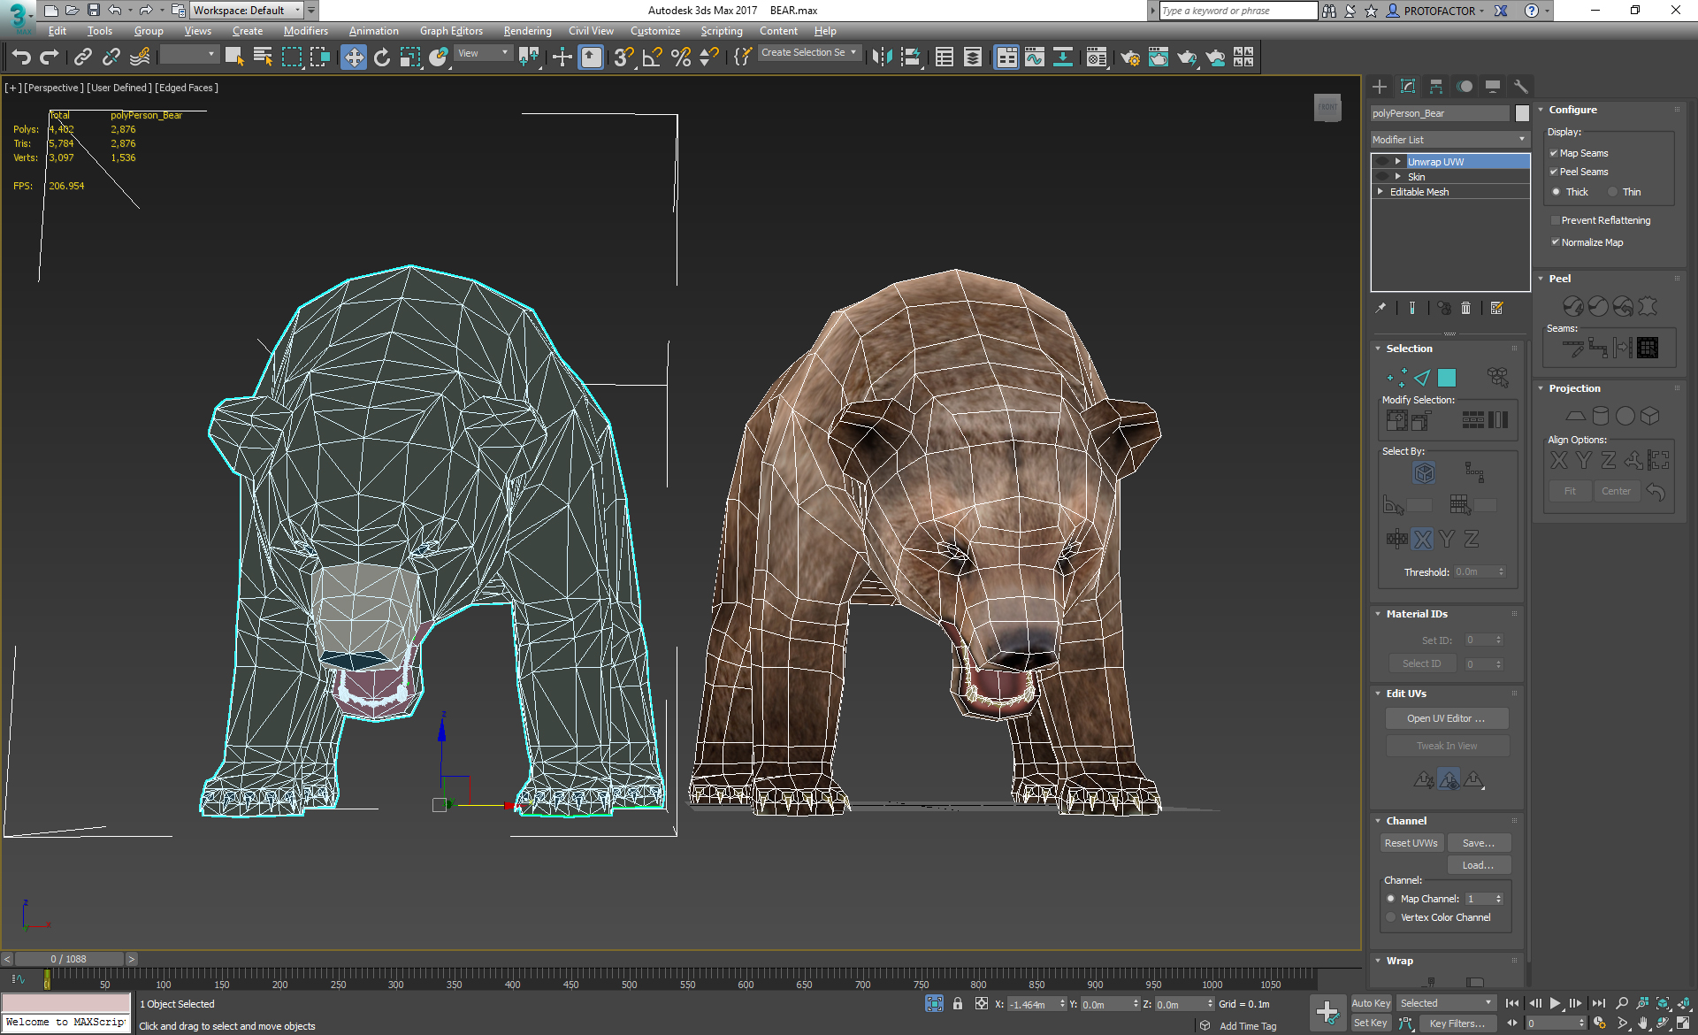Image resolution: width=1698 pixels, height=1035 pixels.
Task: Choose Polygon sub-object mode in Selection rollout
Action: 1447,378
